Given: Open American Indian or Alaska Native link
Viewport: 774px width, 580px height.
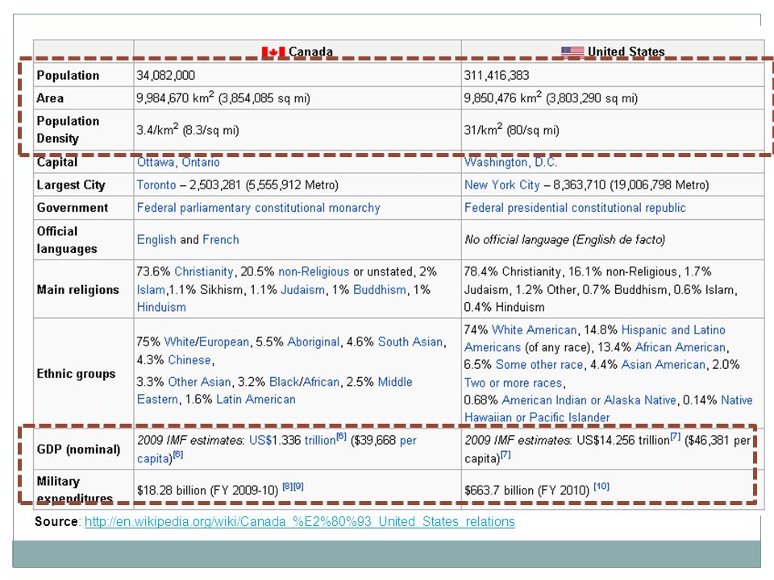Looking at the screenshot, I should [x=589, y=400].
